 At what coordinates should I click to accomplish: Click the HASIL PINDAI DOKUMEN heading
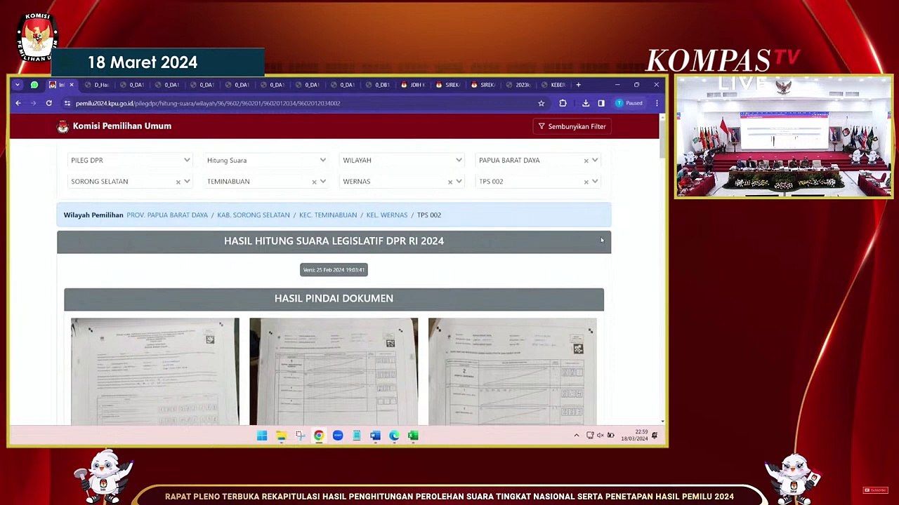pyautogui.click(x=334, y=299)
